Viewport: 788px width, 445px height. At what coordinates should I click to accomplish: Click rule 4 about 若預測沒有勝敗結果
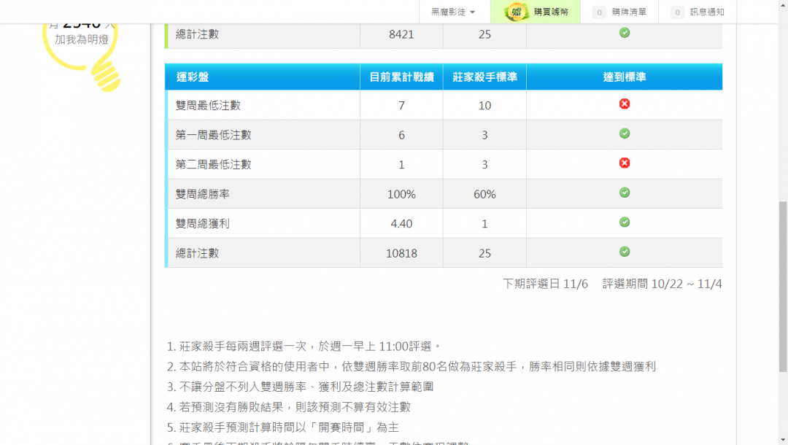289,407
